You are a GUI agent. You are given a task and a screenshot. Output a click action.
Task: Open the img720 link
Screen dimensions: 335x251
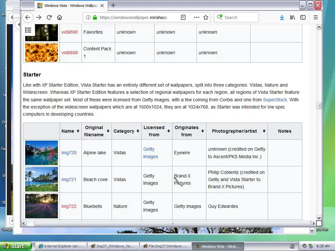pos(69,153)
